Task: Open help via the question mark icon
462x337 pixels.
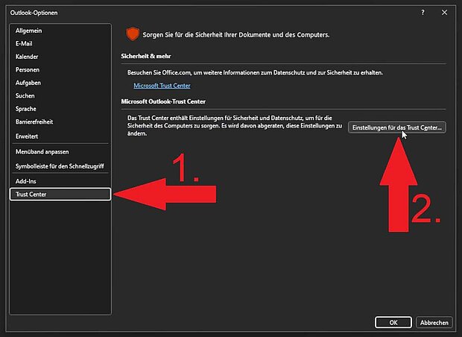Action: (423, 13)
